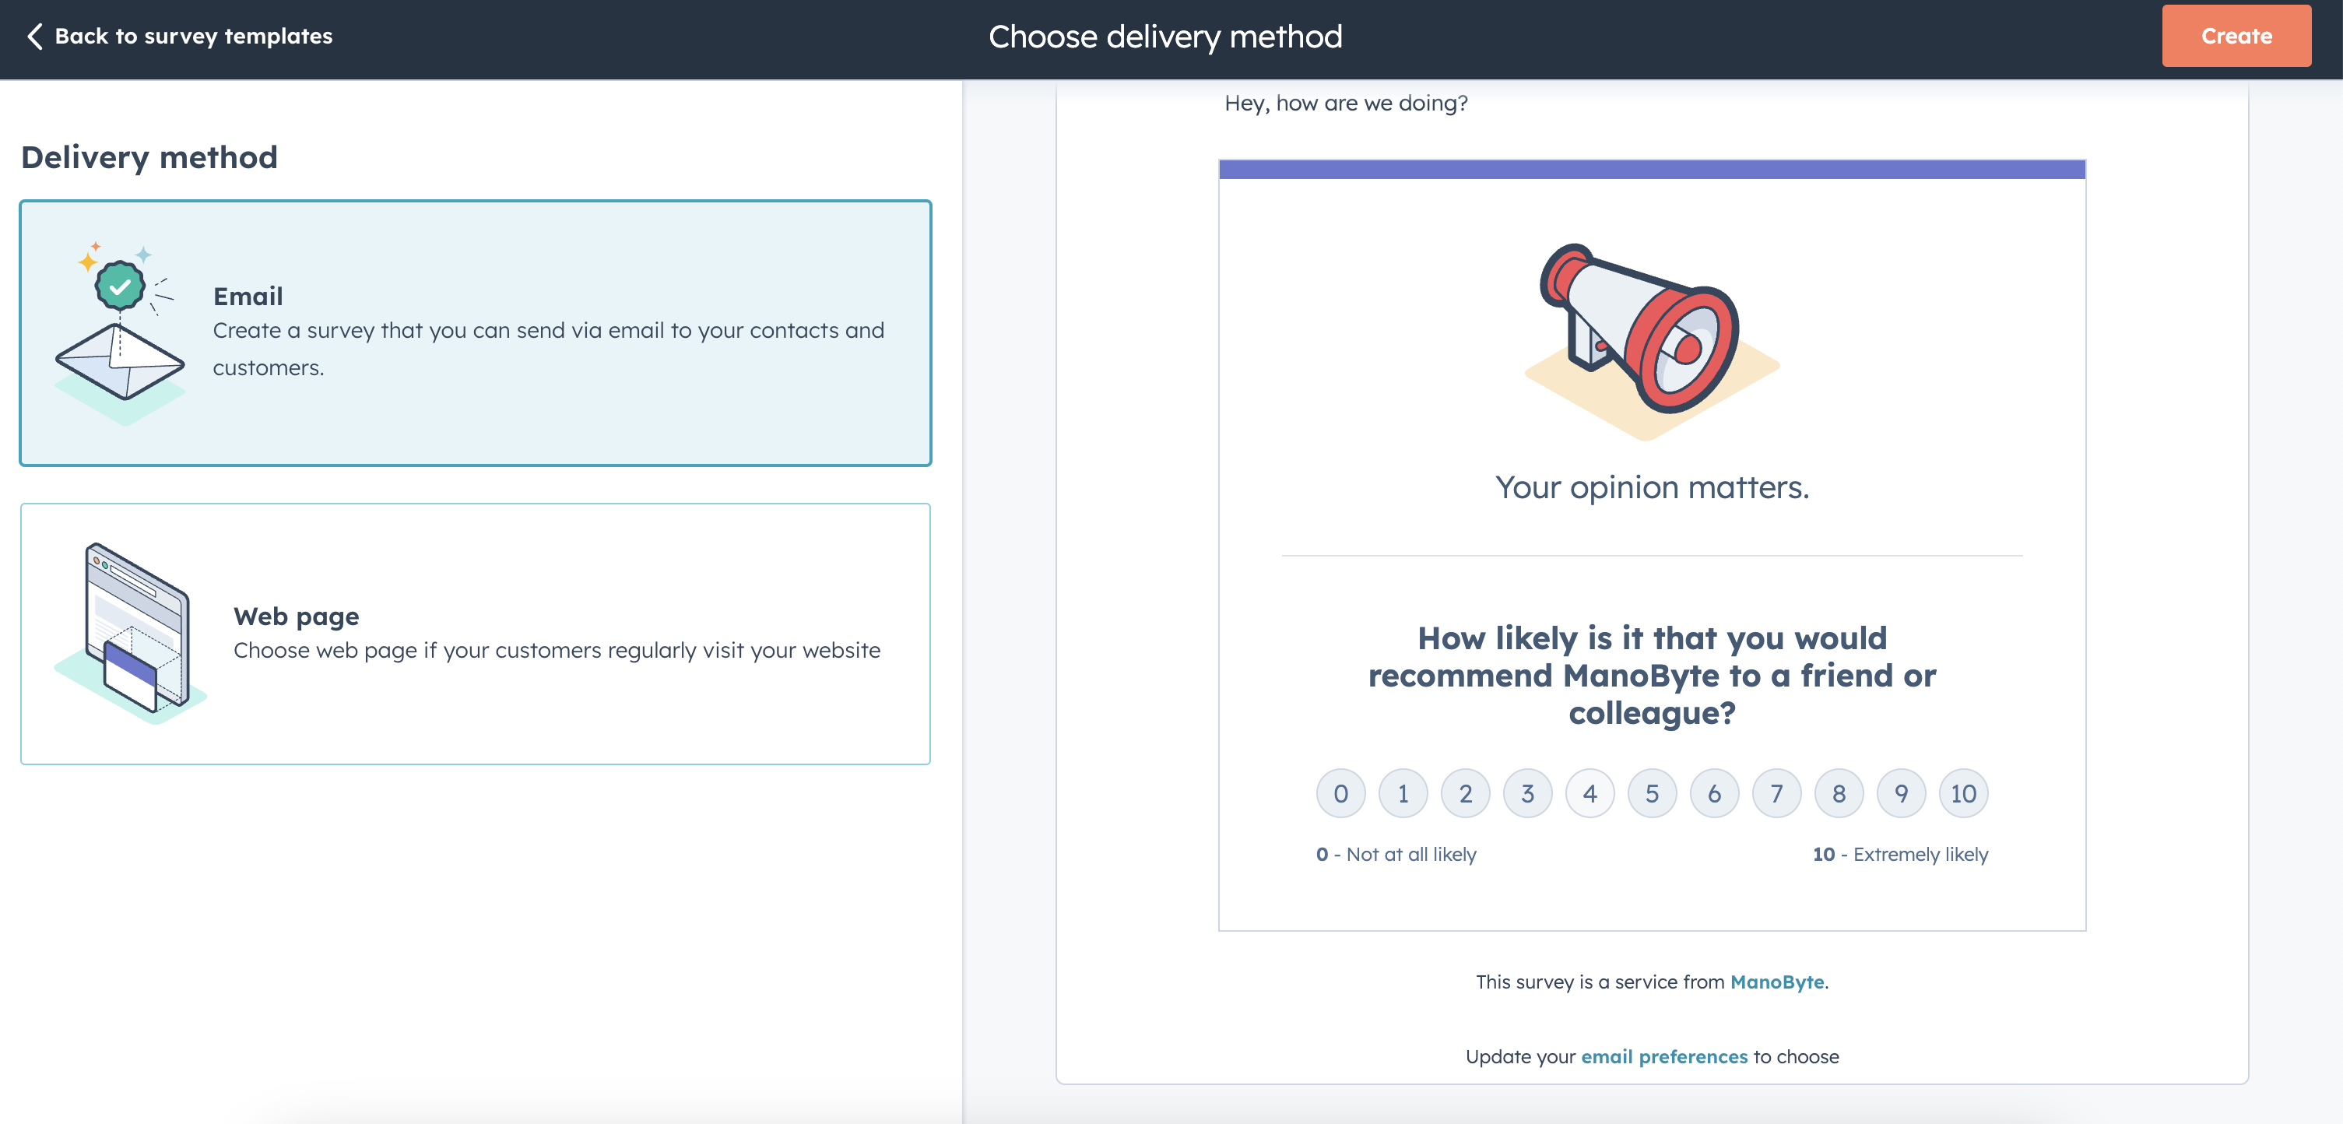Click the purple header bar of survey preview
The image size is (2343, 1124).
[1652, 169]
